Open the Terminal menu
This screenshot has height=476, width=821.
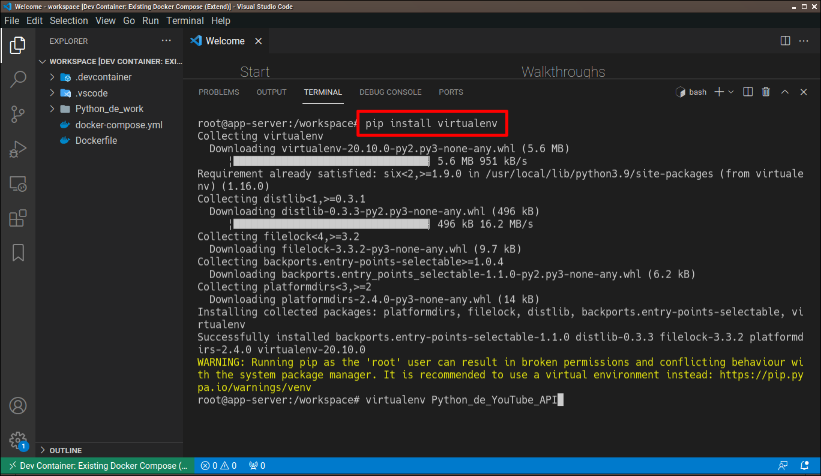pyautogui.click(x=185, y=20)
